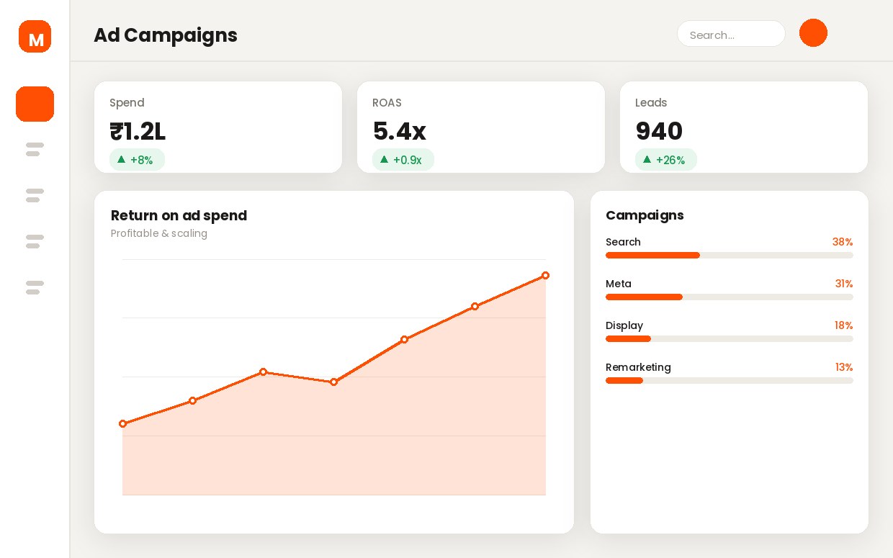Select the active orange sidebar item
The width and height of the screenshot is (893, 558).
point(35,104)
